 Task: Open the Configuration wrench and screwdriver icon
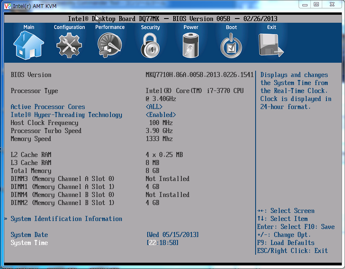point(69,45)
